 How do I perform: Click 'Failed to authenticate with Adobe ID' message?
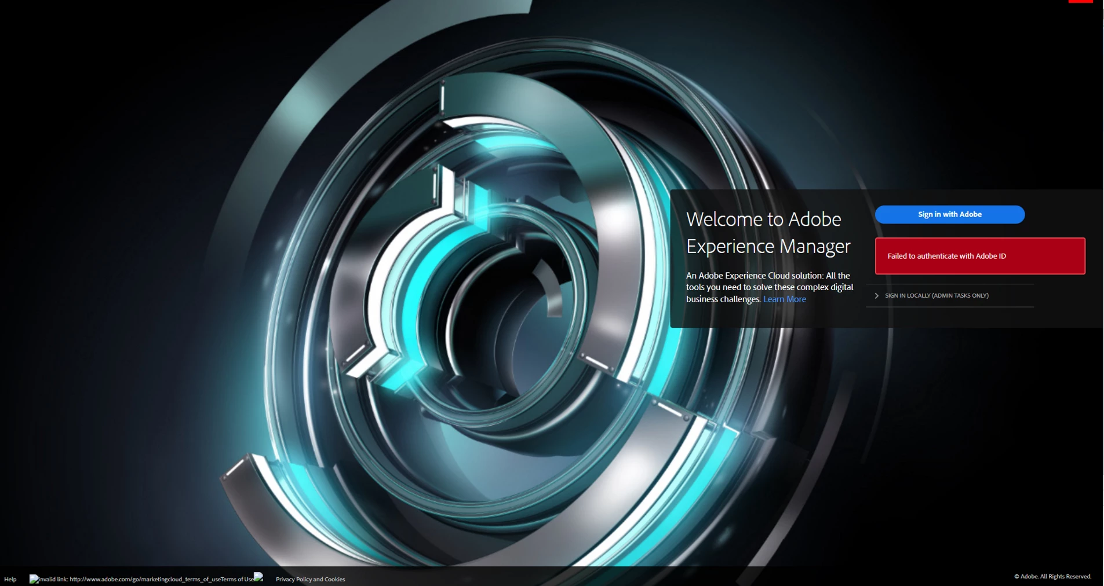pos(980,256)
